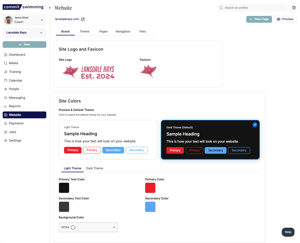
Task: Click the Website icon in the sidebar
Action: coord(6,115)
